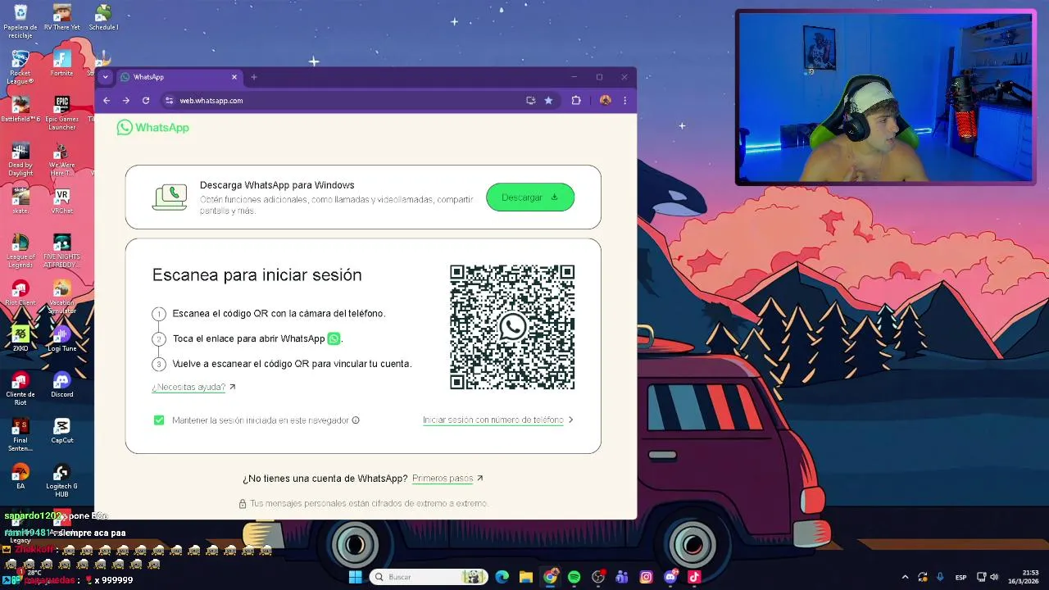Show hidden system tray icons

coord(905,577)
